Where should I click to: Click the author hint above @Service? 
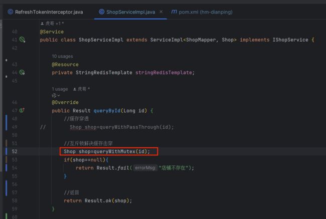click(x=52, y=24)
